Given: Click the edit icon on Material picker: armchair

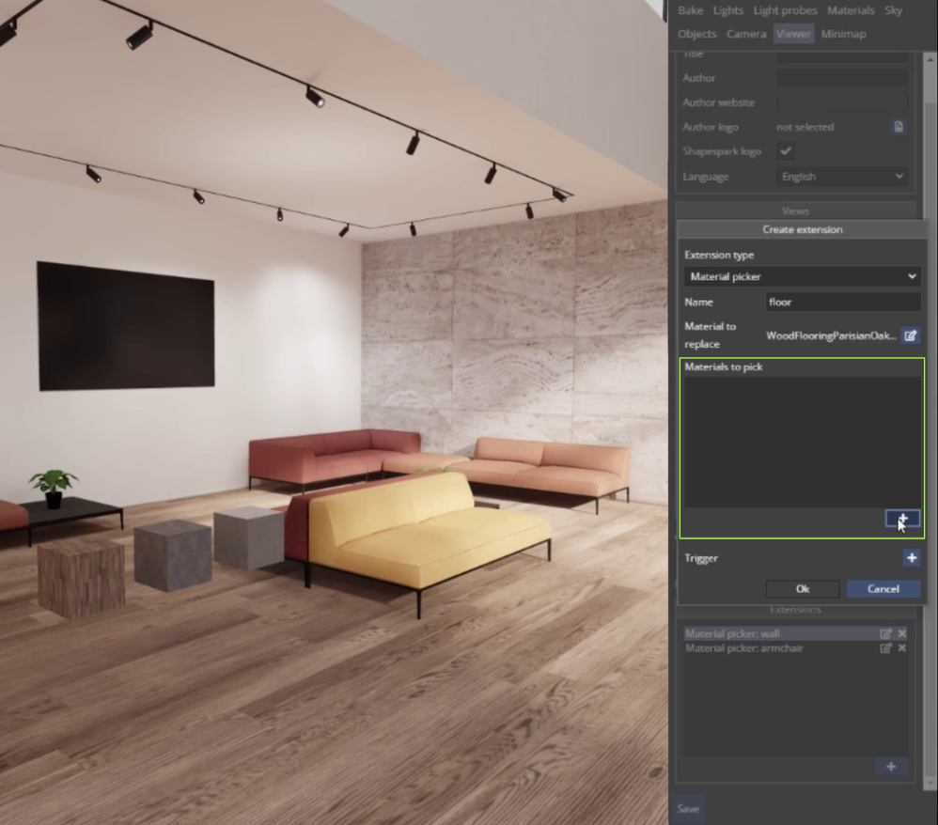Looking at the screenshot, I should click(x=884, y=648).
